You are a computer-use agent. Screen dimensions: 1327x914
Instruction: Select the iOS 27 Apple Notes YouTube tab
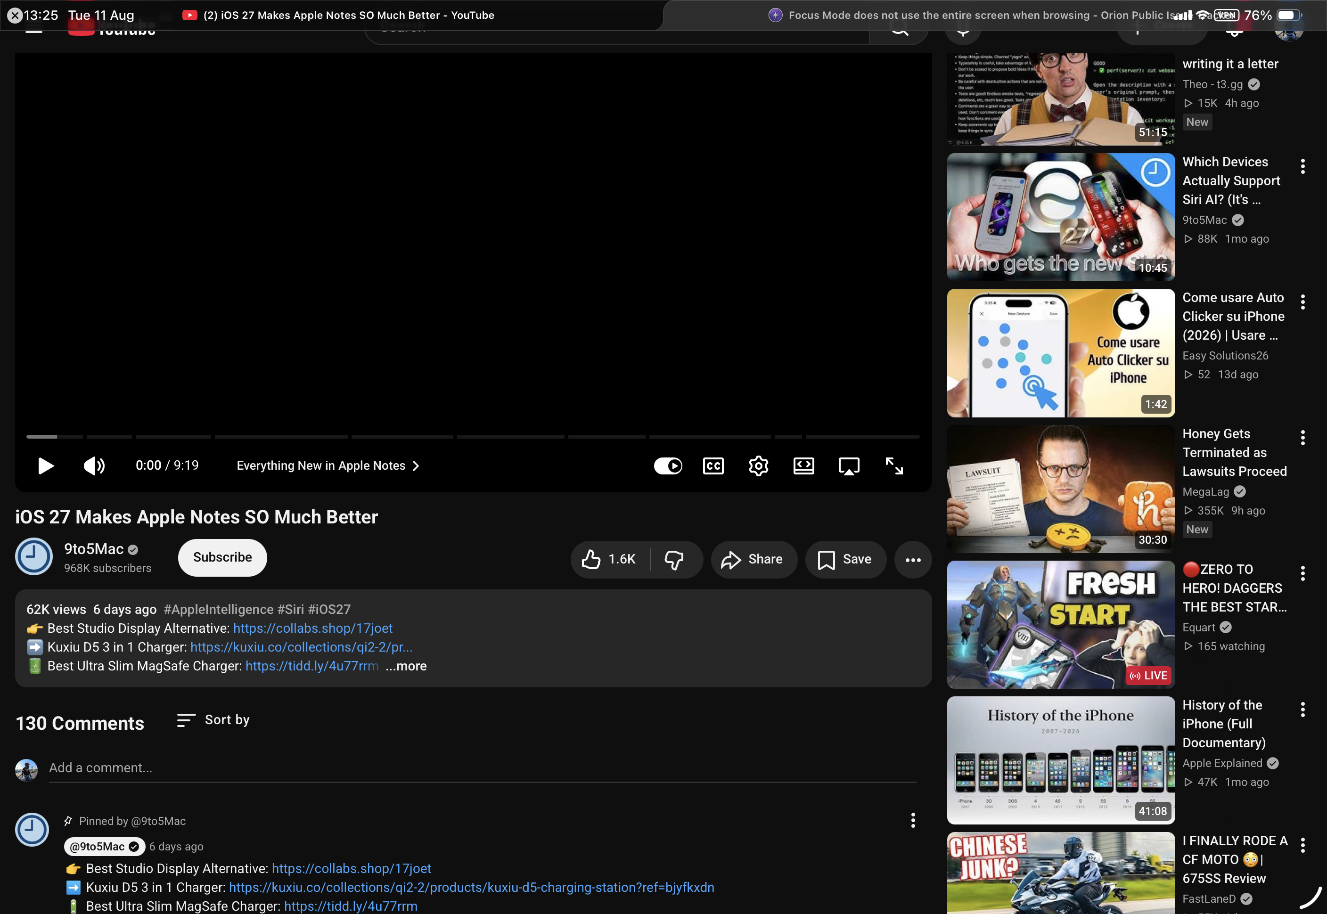click(338, 16)
